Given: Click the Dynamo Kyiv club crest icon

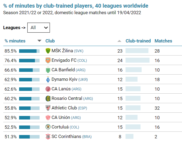Looking at the screenshot, I should click(48, 79).
